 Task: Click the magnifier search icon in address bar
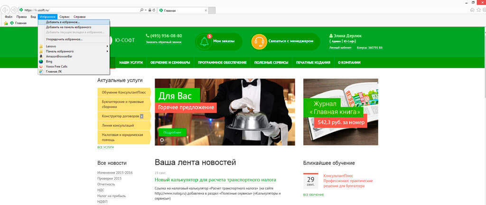click(x=141, y=10)
